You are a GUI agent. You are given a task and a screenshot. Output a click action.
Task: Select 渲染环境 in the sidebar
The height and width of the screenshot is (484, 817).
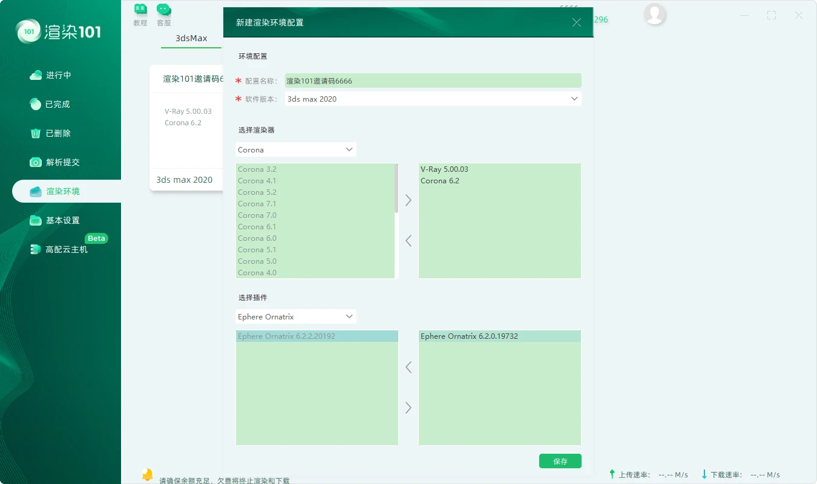67,191
